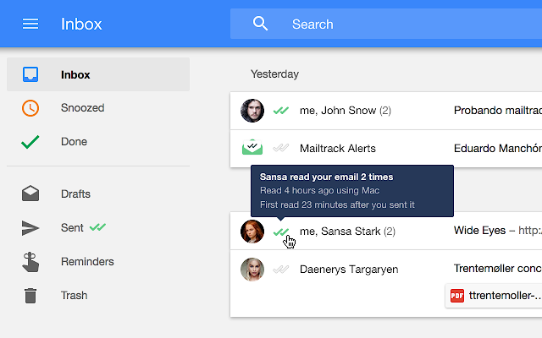Image resolution: width=542 pixels, height=338 pixels.
Task: Focus the Search input field
Action: [x=386, y=24]
